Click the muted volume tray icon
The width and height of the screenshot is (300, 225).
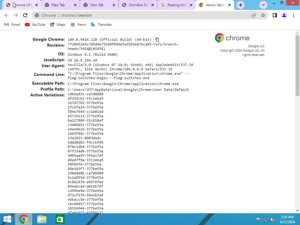(x=272, y=219)
